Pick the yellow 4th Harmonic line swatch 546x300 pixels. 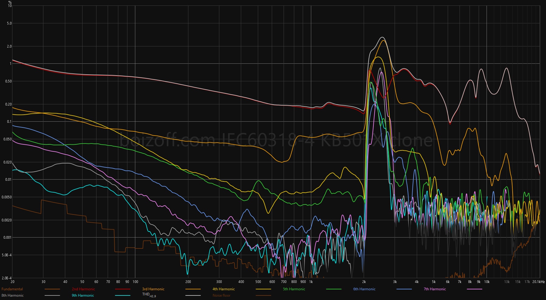(263, 289)
